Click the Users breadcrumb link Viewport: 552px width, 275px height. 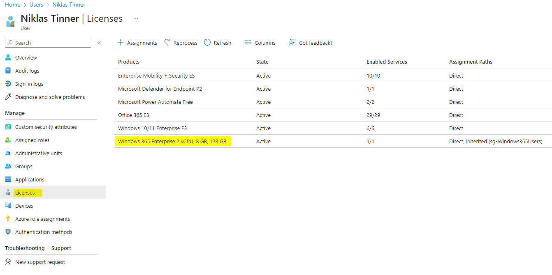pos(36,5)
